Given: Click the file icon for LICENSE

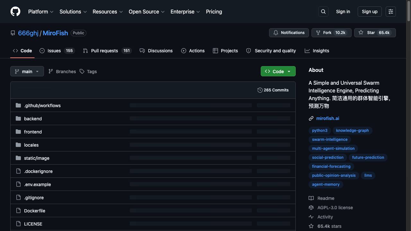Looking at the screenshot, I should pos(18,224).
